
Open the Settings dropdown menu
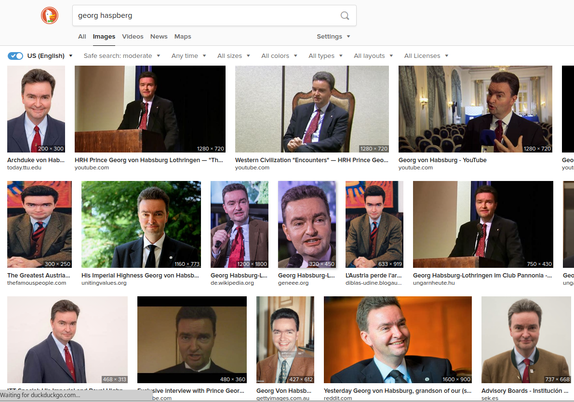tap(334, 36)
